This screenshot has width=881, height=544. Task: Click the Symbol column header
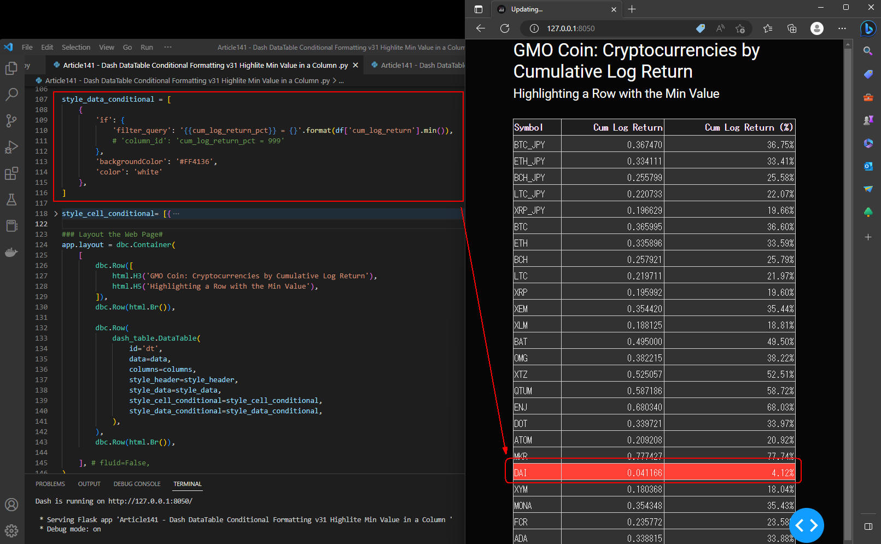[538, 127]
